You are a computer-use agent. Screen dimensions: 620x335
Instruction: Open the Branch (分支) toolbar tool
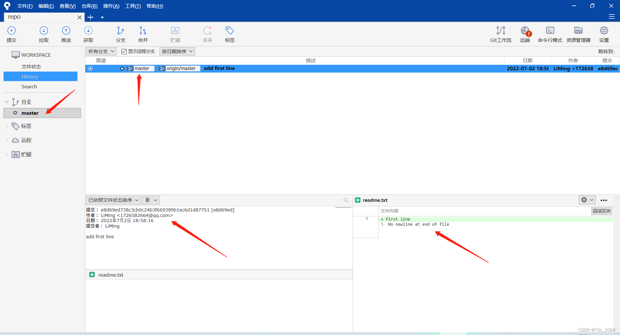point(120,34)
